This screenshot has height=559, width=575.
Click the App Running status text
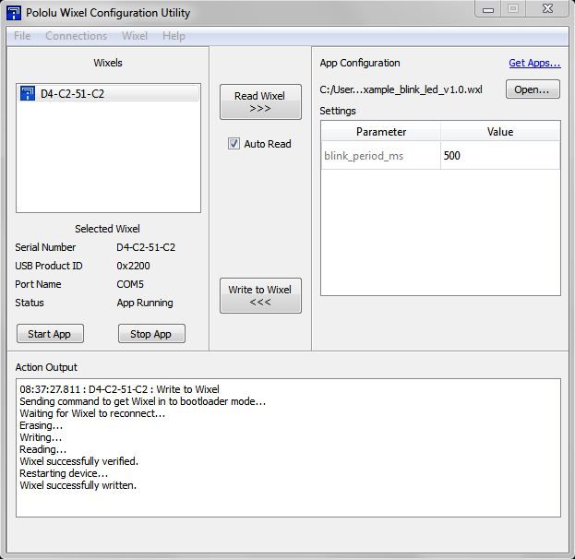(x=145, y=303)
